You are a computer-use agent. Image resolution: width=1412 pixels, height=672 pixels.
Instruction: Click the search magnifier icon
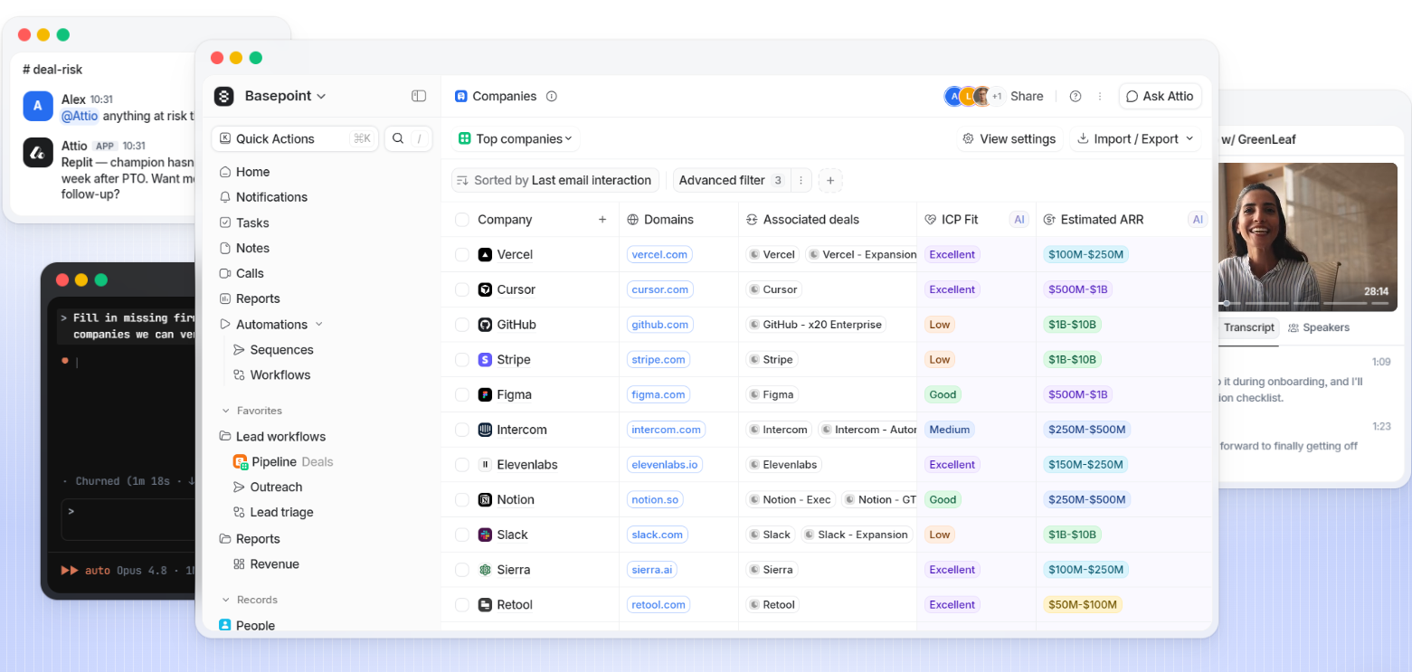(x=398, y=138)
